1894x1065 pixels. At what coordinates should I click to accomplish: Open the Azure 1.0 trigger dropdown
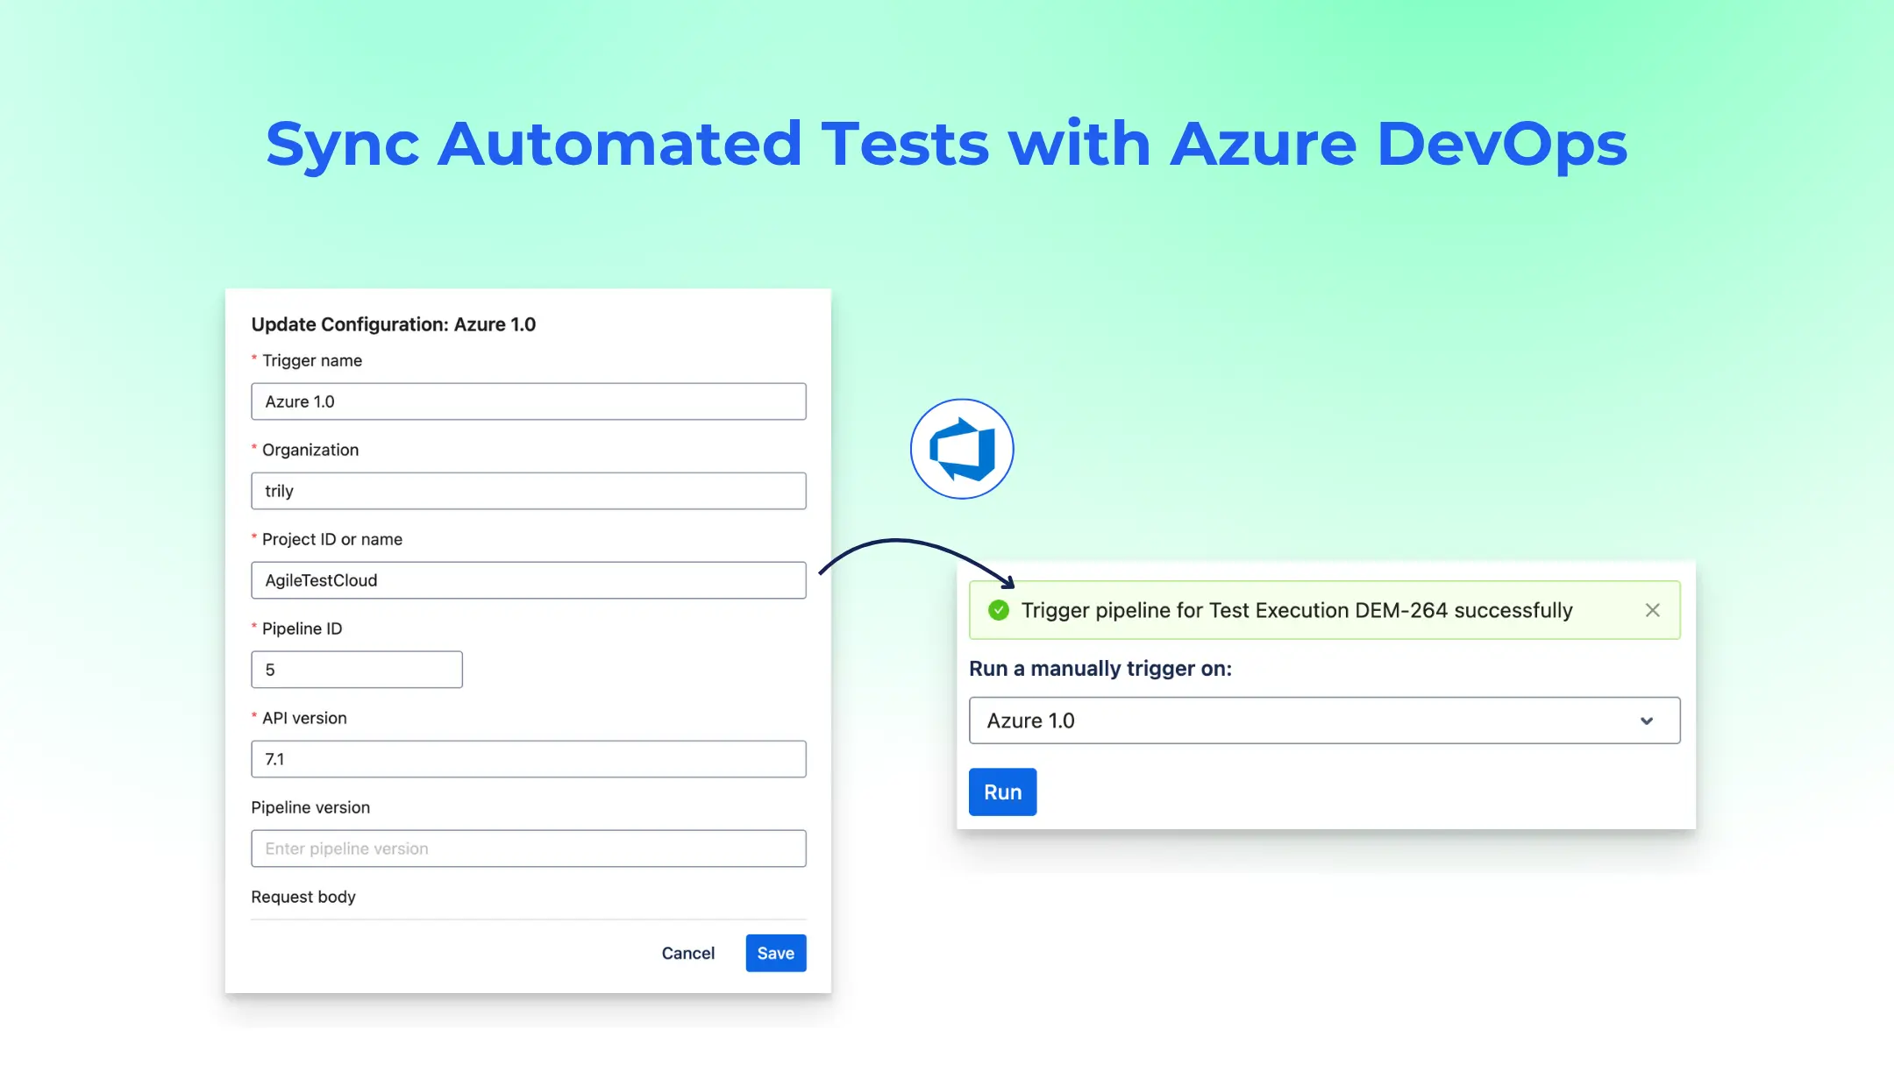point(1324,721)
